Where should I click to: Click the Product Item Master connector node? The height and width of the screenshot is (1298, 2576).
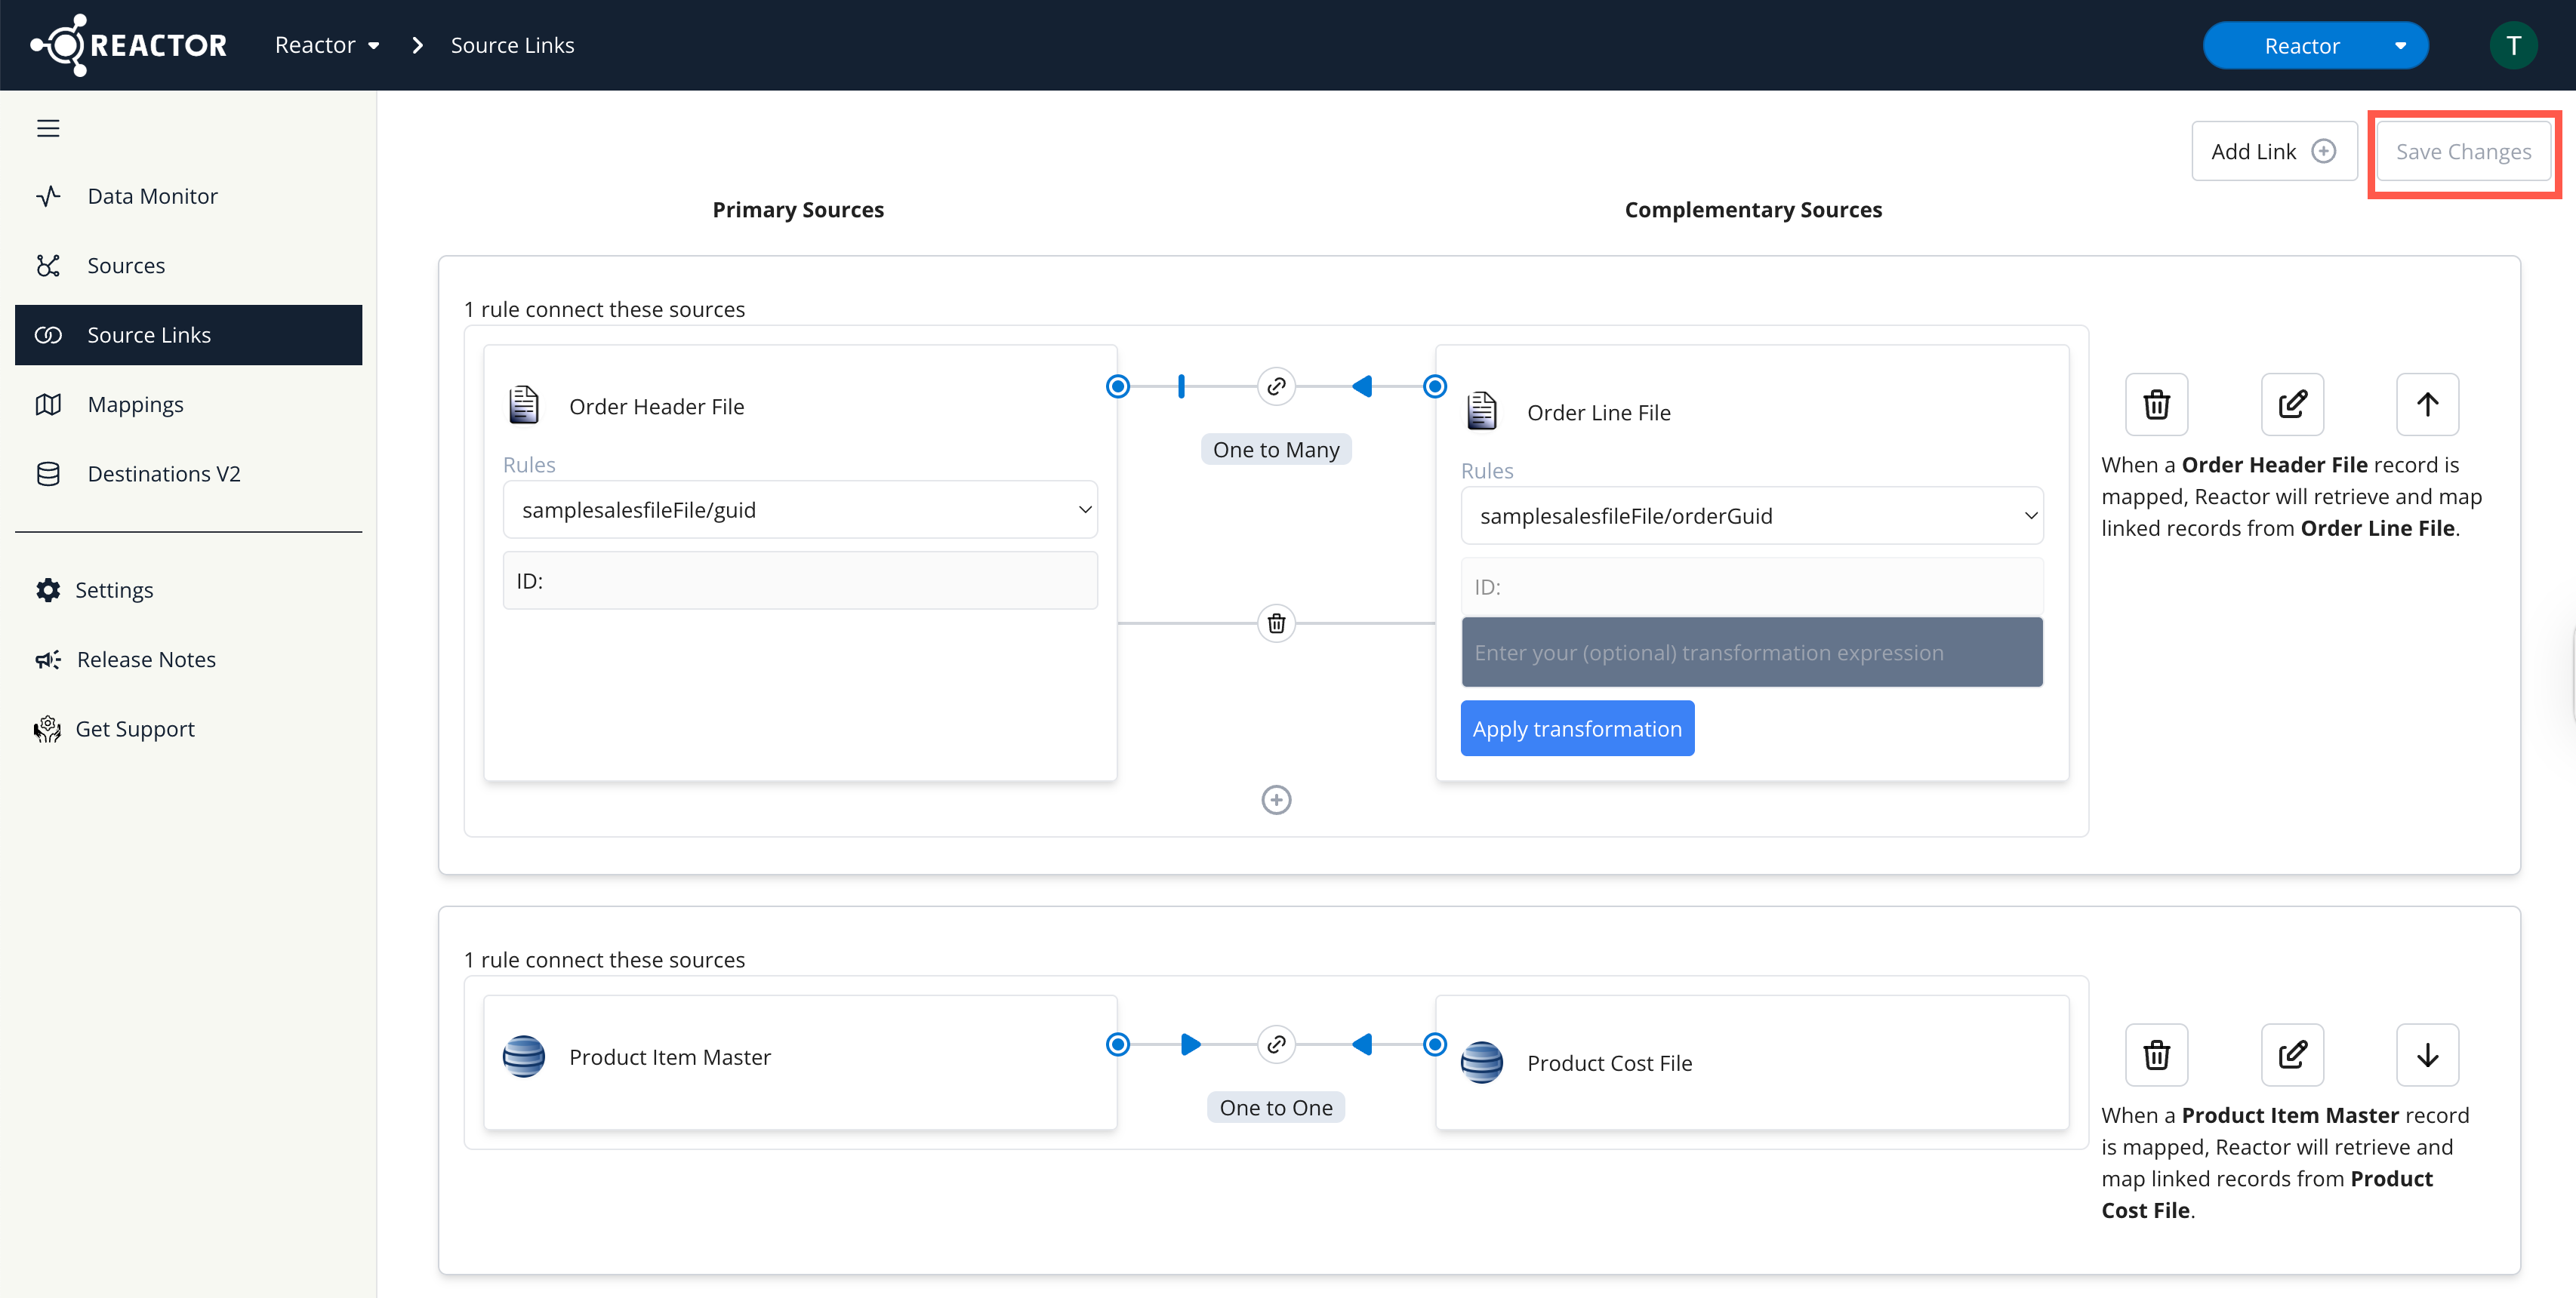[x=1118, y=1044]
